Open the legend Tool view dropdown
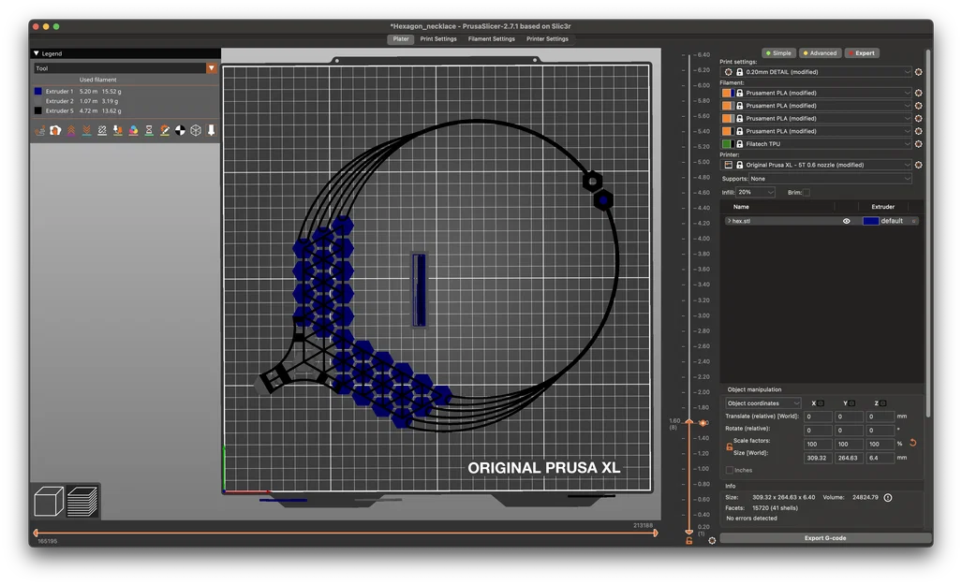 [x=211, y=68]
